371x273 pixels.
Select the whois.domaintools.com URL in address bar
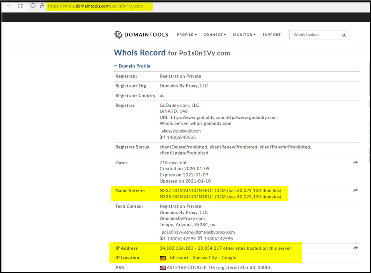pyautogui.click(x=95, y=6)
